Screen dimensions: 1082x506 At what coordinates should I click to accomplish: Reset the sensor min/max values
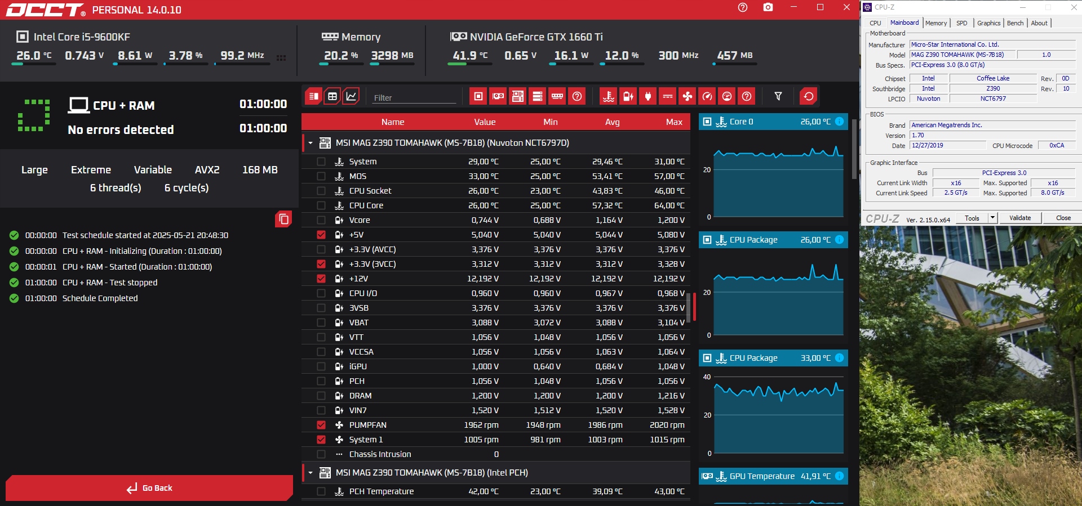tap(809, 96)
